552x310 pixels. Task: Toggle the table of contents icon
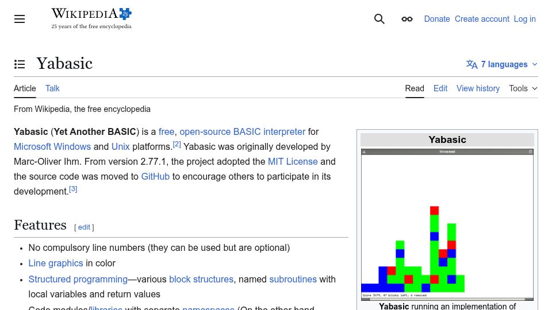(20, 64)
